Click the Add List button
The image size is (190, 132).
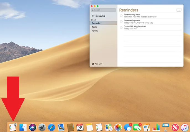pyautogui.click(x=97, y=64)
